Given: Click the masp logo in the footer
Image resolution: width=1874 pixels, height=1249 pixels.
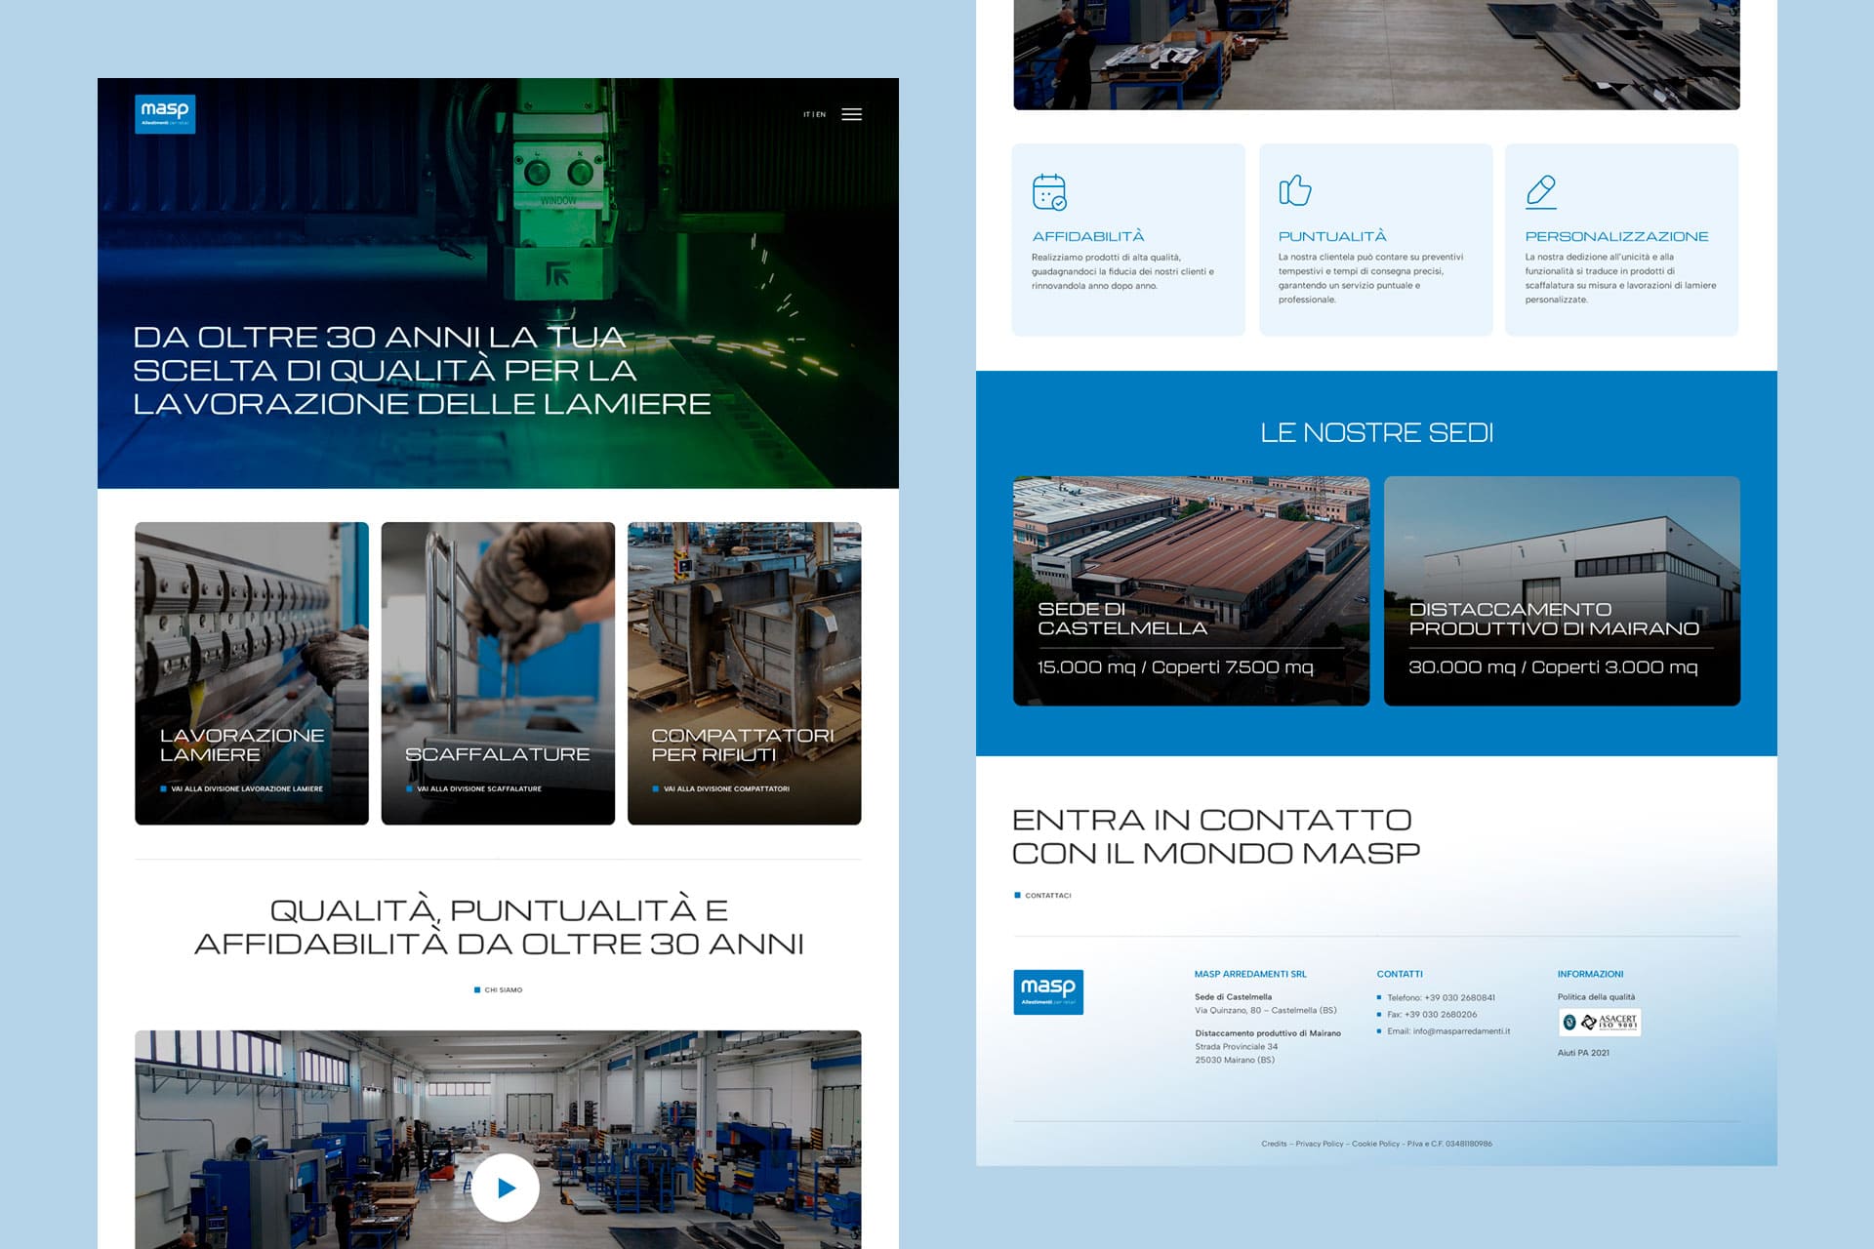Looking at the screenshot, I should (x=1048, y=992).
